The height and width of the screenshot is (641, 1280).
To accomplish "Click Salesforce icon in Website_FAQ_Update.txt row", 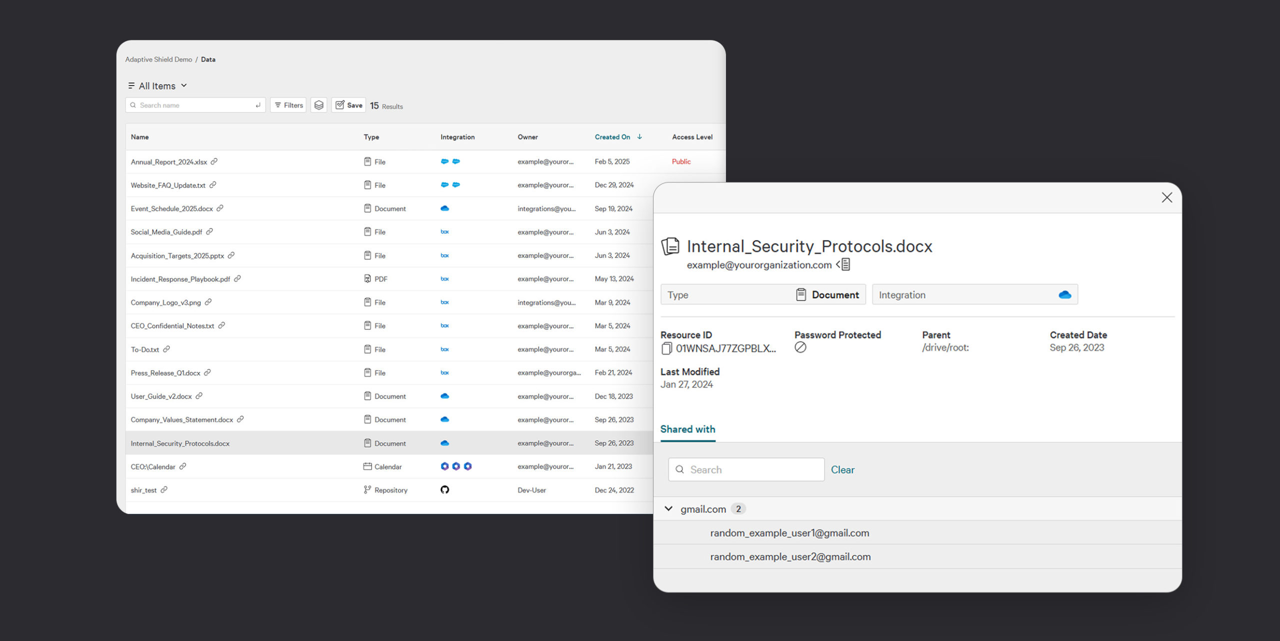I will [x=444, y=185].
